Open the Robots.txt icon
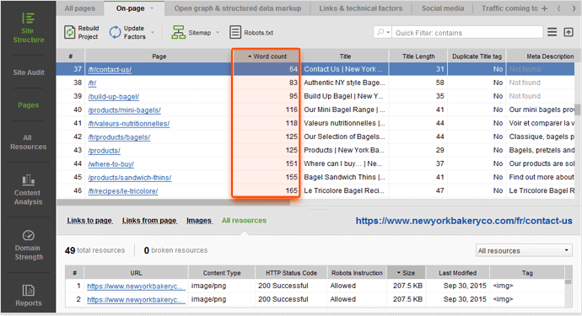 coord(235,32)
